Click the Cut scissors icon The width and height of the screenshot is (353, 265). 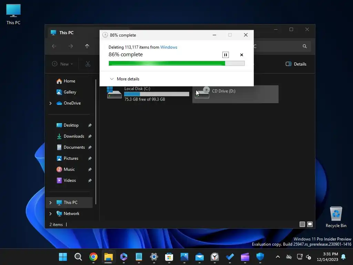point(88,64)
